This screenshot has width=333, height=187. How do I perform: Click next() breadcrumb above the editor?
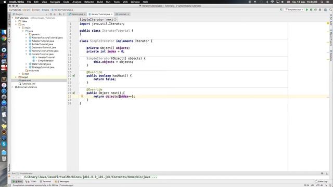tap(111, 20)
